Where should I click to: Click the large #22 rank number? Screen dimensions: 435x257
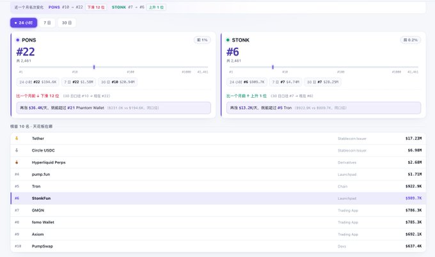coord(26,52)
